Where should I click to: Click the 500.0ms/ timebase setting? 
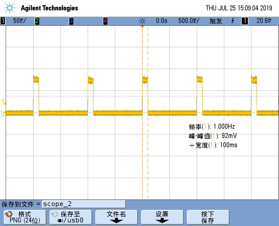pyautogui.click(x=189, y=21)
